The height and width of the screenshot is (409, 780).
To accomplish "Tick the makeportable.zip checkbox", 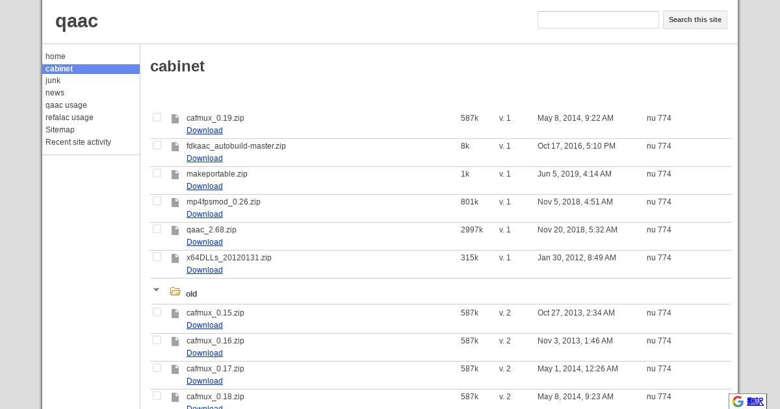I will click(x=157, y=173).
